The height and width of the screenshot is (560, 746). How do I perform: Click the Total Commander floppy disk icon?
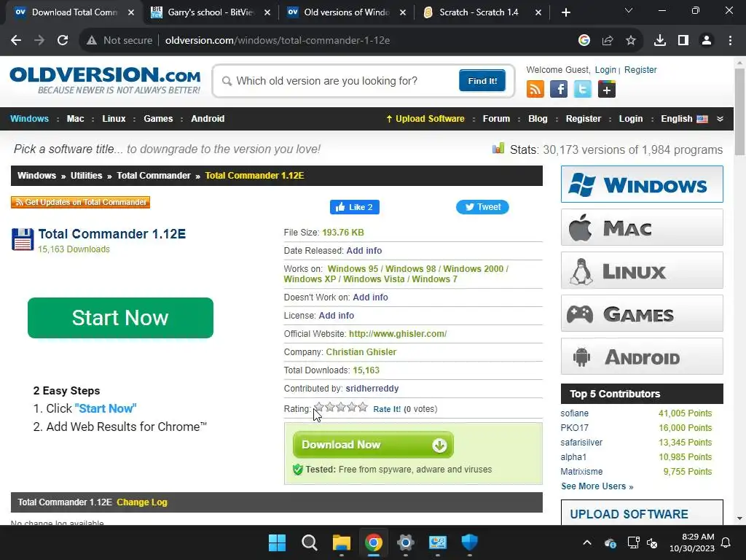pos(23,239)
